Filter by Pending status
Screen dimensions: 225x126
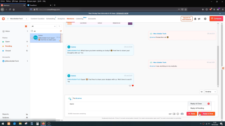(x=15, y=46)
